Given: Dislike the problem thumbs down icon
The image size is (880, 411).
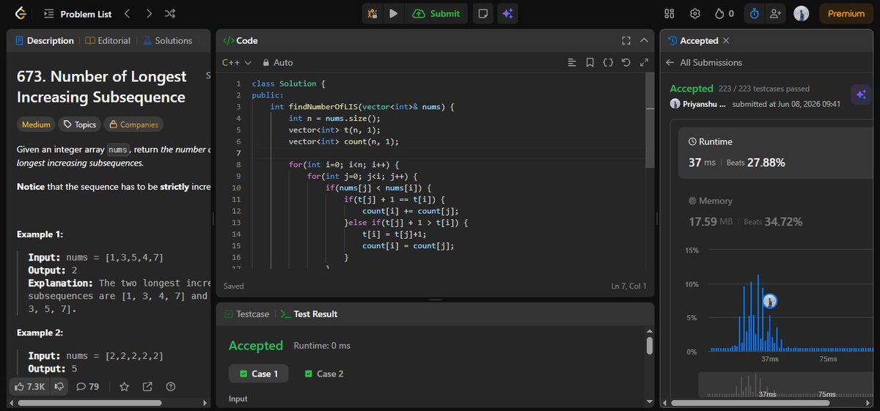Looking at the screenshot, I should pos(59,386).
